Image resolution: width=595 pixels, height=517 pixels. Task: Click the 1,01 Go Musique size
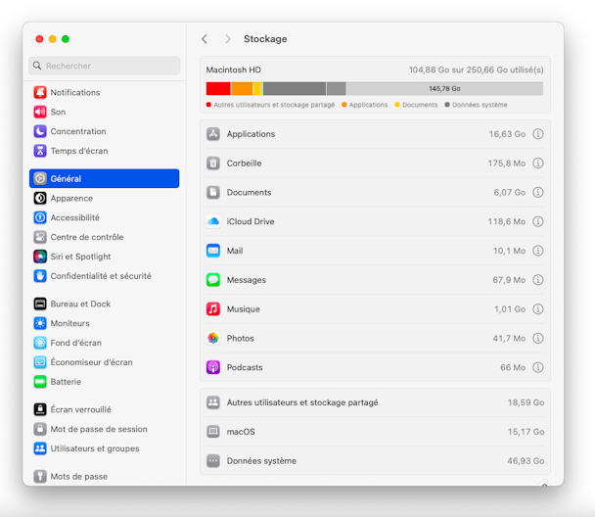510,309
